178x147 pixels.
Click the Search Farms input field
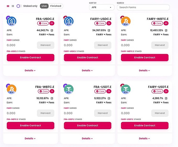[143, 7]
